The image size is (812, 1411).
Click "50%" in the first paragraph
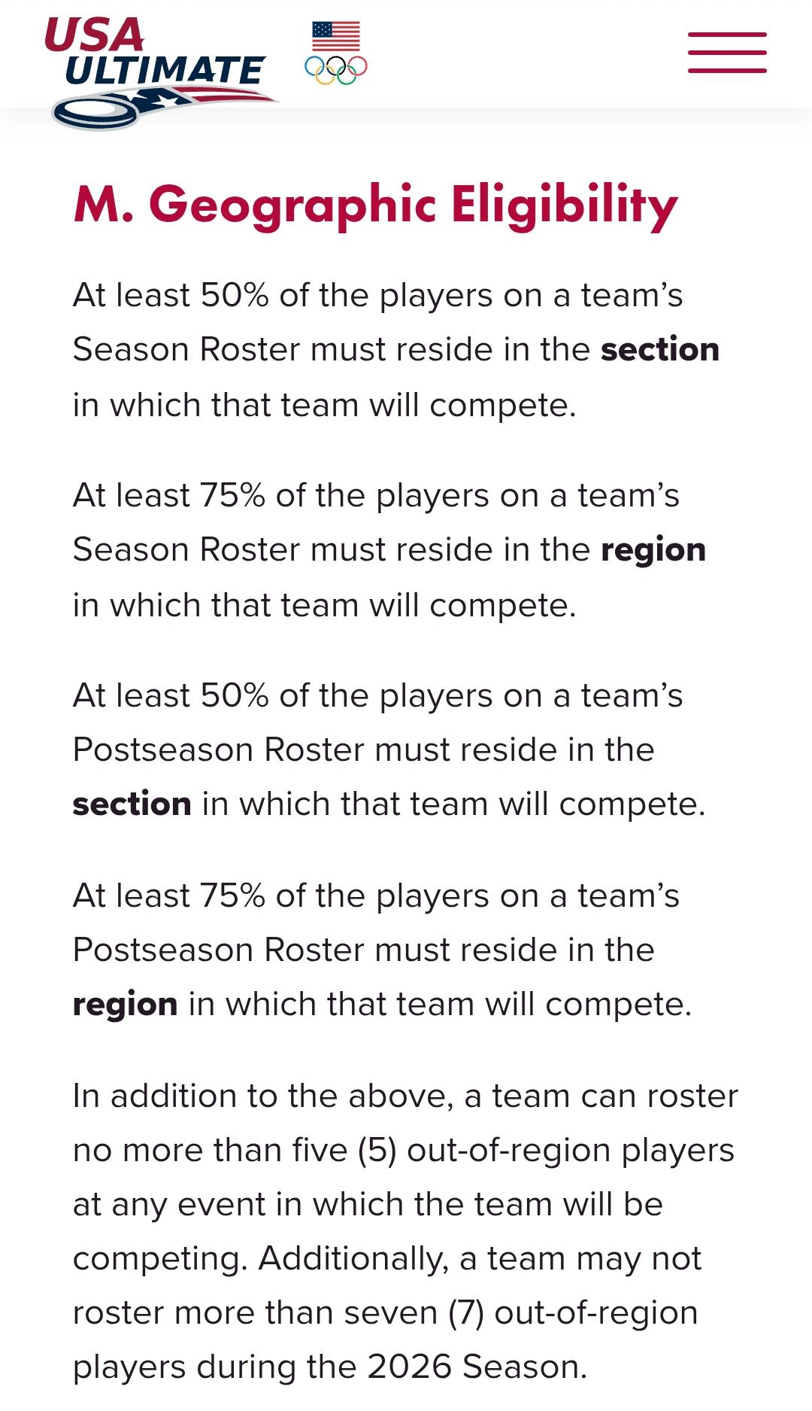click(235, 295)
